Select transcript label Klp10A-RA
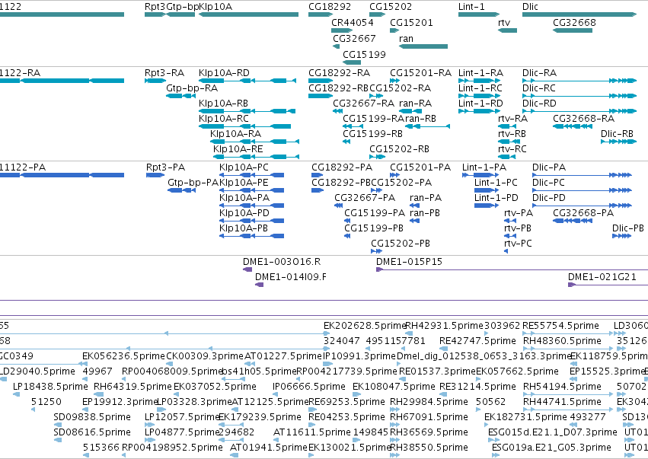648x459 pixels. (235, 134)
